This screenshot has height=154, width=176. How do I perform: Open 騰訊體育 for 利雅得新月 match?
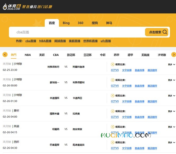[x=152, y=70]
